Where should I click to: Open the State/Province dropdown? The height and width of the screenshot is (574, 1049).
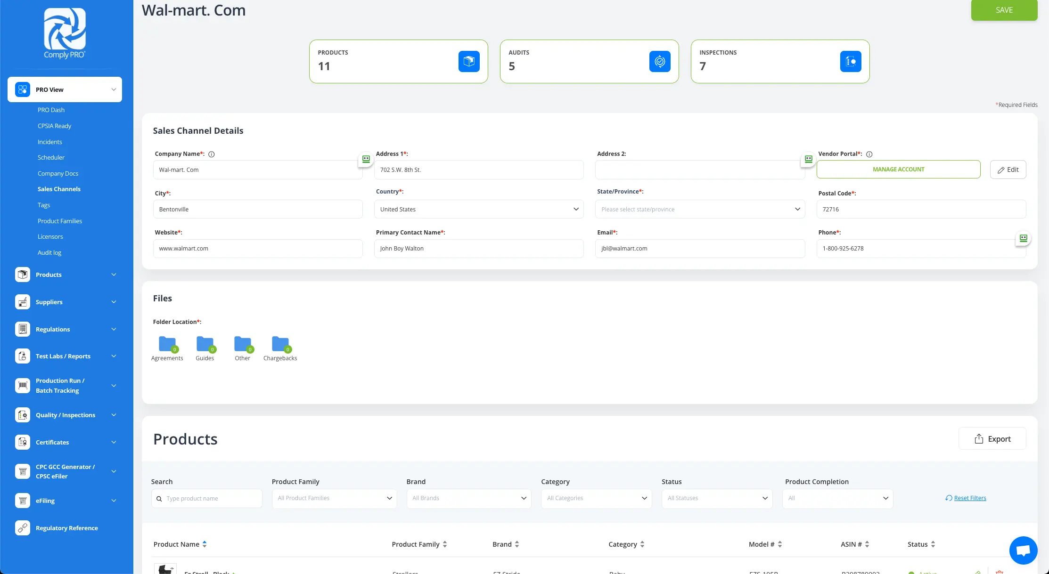click(x=700, y=210)
